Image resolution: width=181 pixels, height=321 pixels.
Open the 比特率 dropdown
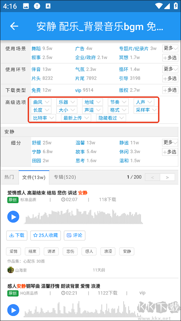tap(43, 118)
